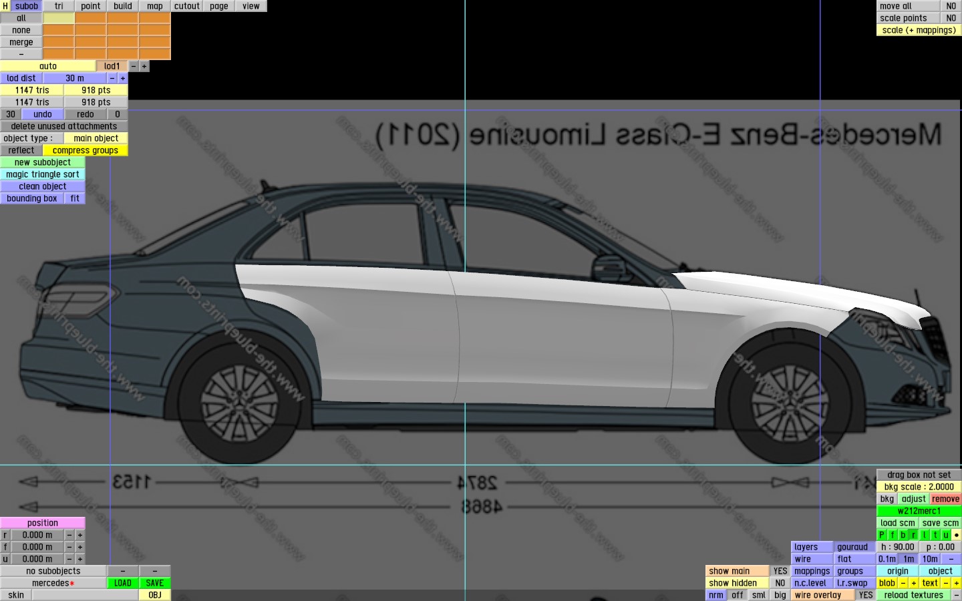Click the mercedes object name field
The image size is (962, 601).
click(x=53, y=583)
